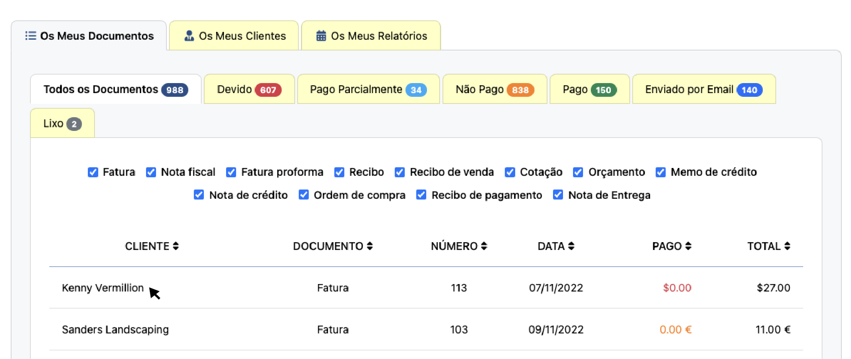This screenshot has height=359, width=851.
Task: Click the calendar icon on Os Meus Relatórios tab
Action: point(321,36)
